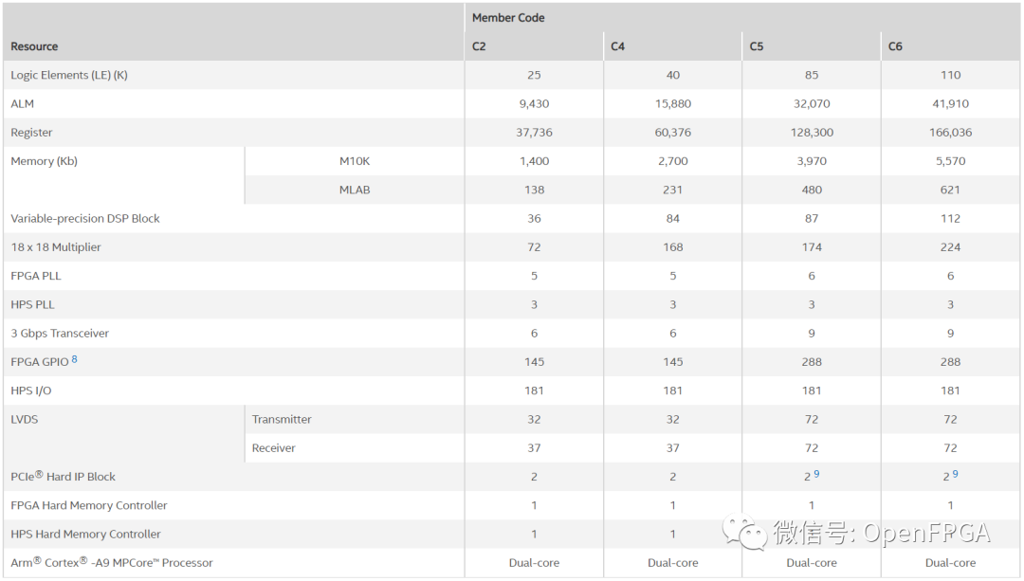The image size is (1024, 581).
Task: Open footnote 8 beside FPGA GPIO
Action: coord(75,359)
